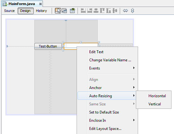The height and width of the screenshot is (134, 174).
Task: Activate Connection Mode toolbar icon
Action: pyautogui.click(x=64, y=11)
